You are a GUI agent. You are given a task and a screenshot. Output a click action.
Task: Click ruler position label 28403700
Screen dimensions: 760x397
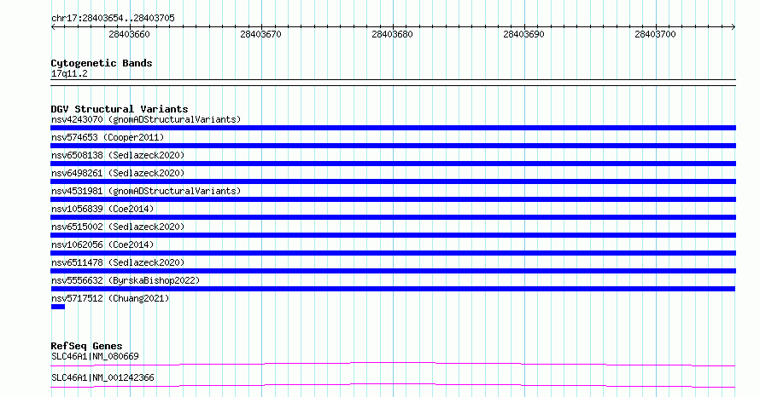coord(655,34)
